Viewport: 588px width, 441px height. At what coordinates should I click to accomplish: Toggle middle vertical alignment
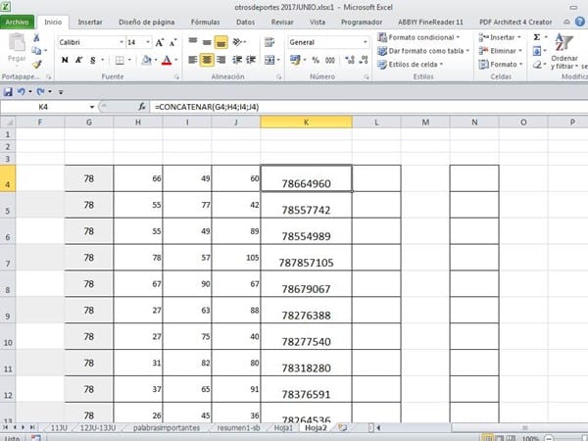pos(207,42)
